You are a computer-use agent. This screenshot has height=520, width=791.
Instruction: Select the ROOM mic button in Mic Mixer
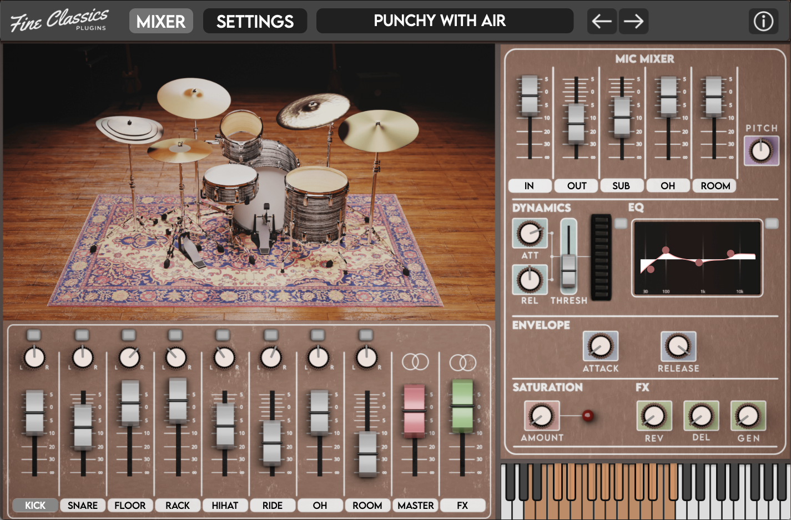pyautogui.click(x=715, y=186)
